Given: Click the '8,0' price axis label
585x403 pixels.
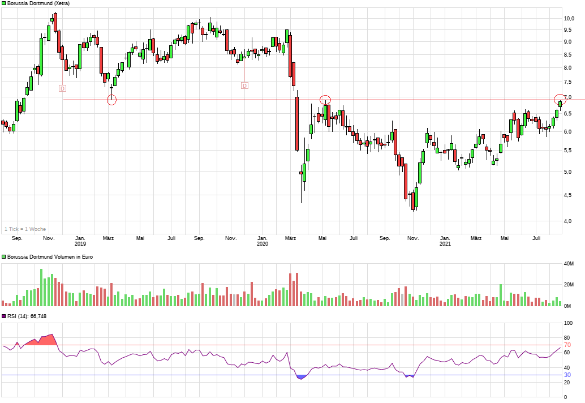Looking at the screenshot, I should click(x=567, y=68).
